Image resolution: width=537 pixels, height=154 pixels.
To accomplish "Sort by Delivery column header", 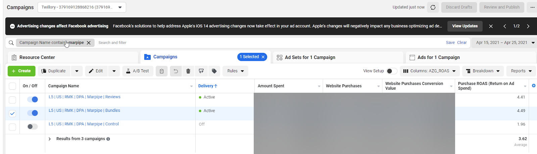I will click(x=208, y=86).
